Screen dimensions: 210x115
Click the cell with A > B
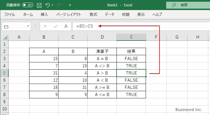[x=102, y=73]
